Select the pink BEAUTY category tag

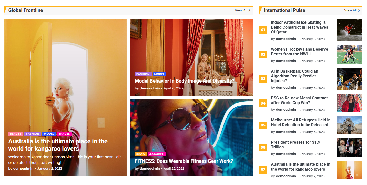[16, 134]
